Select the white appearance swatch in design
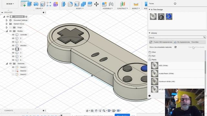Viewport: 207px width, 116px height. pos(153,16)
